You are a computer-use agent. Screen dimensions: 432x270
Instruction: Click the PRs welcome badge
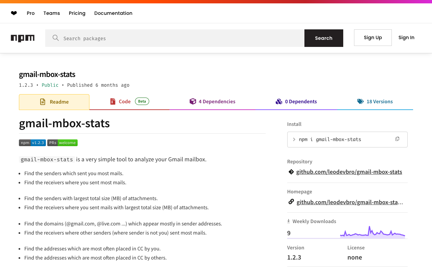coord(62,143)
